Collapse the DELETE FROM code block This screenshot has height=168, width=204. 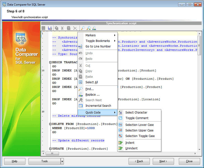tap(50, 124)
